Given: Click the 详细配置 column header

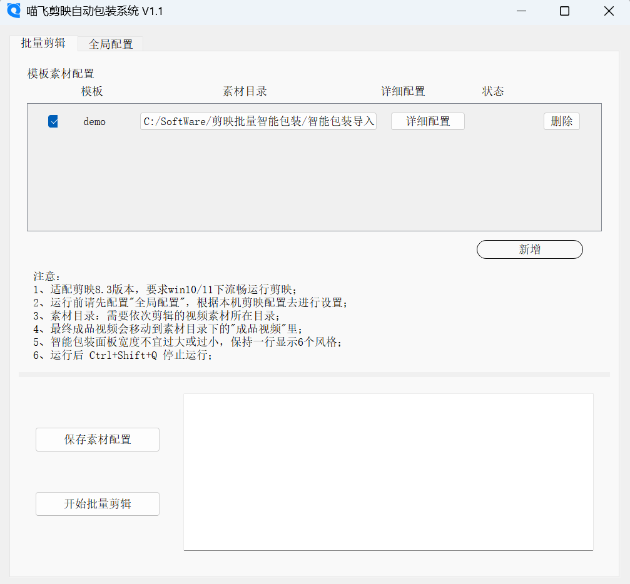Looking at the screenshot, I should (x=404, y=91).
